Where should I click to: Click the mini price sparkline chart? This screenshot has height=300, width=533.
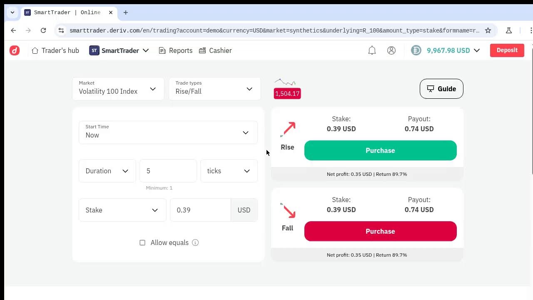[285, 82]
